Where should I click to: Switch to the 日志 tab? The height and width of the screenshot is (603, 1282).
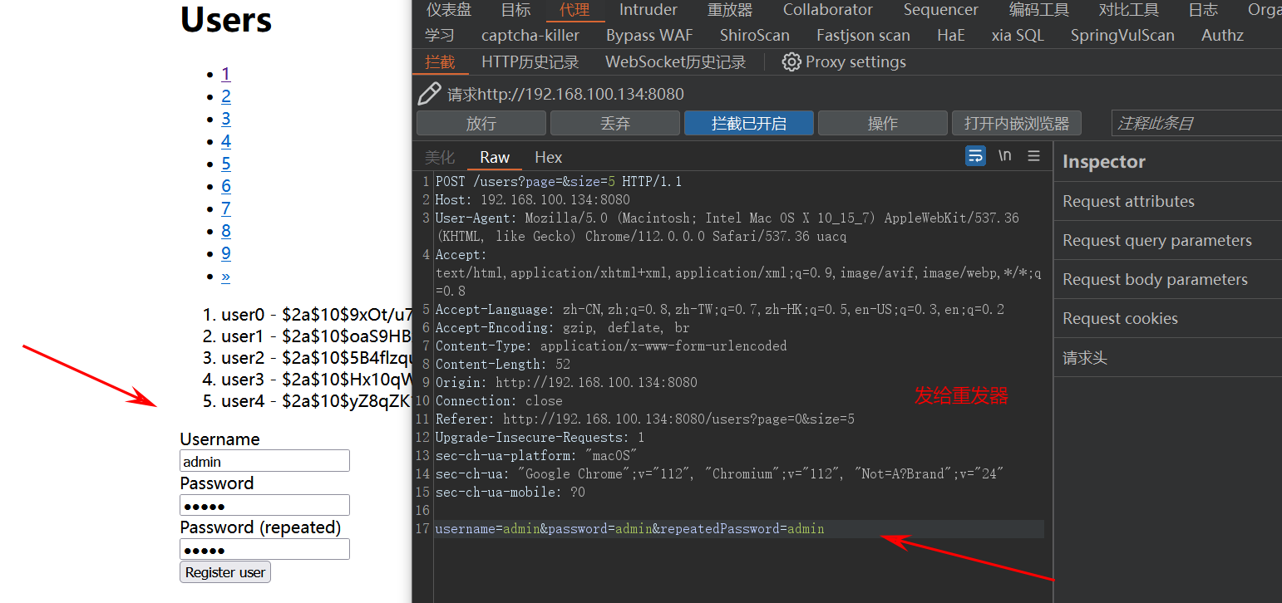click(x=1203, y=10)
